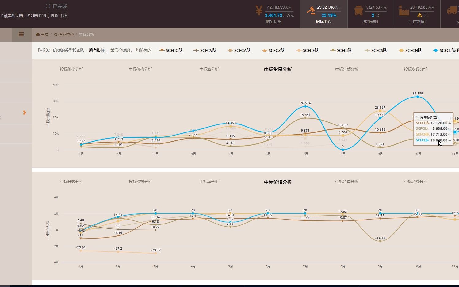Click the 19 451 point in July
This screenshot has width=459, height=287.
click(305, 118)
